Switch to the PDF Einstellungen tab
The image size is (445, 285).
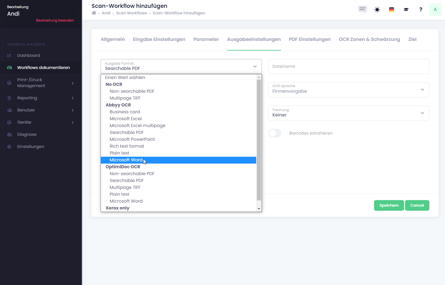pyautogui.click(x=310, y=39)
